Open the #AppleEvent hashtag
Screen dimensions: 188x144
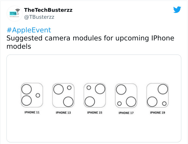29,30
